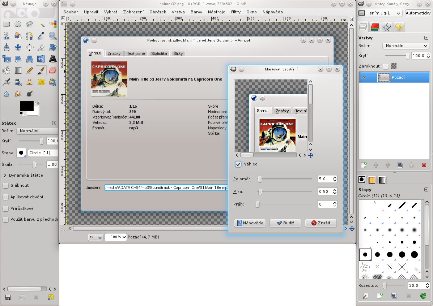Enable Použít barvu z přechodu checkbox
The height and width of the screenshot is (306, 433).
tap(5, 219)
